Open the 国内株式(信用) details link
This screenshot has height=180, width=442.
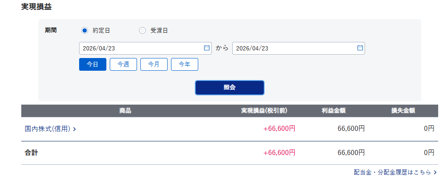point(48,129)
